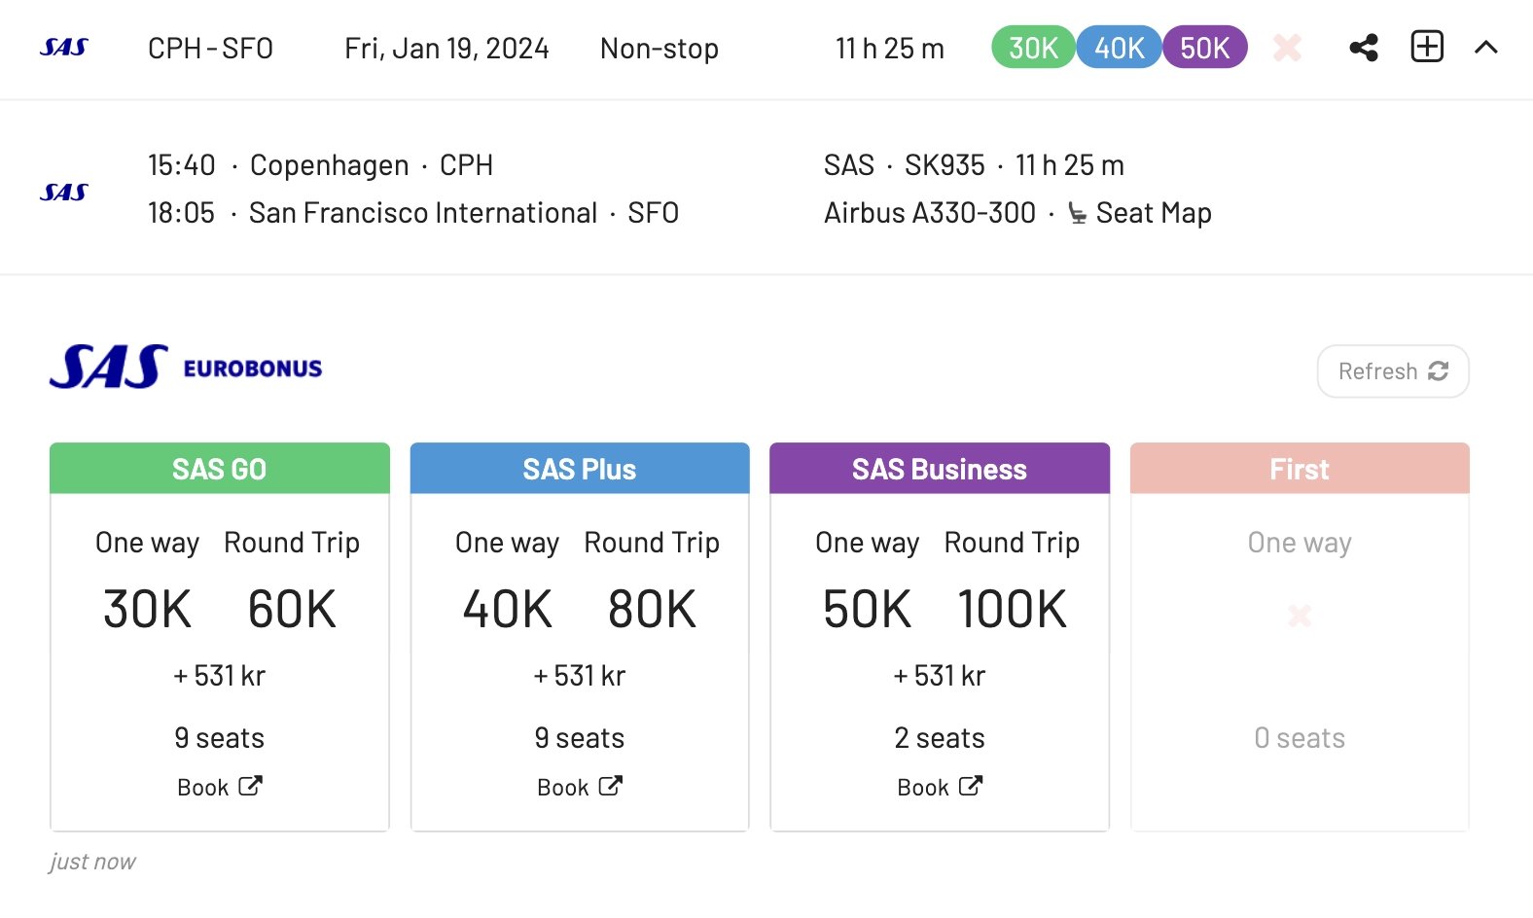Click the CPH-SFO route text

coord(210,48)
